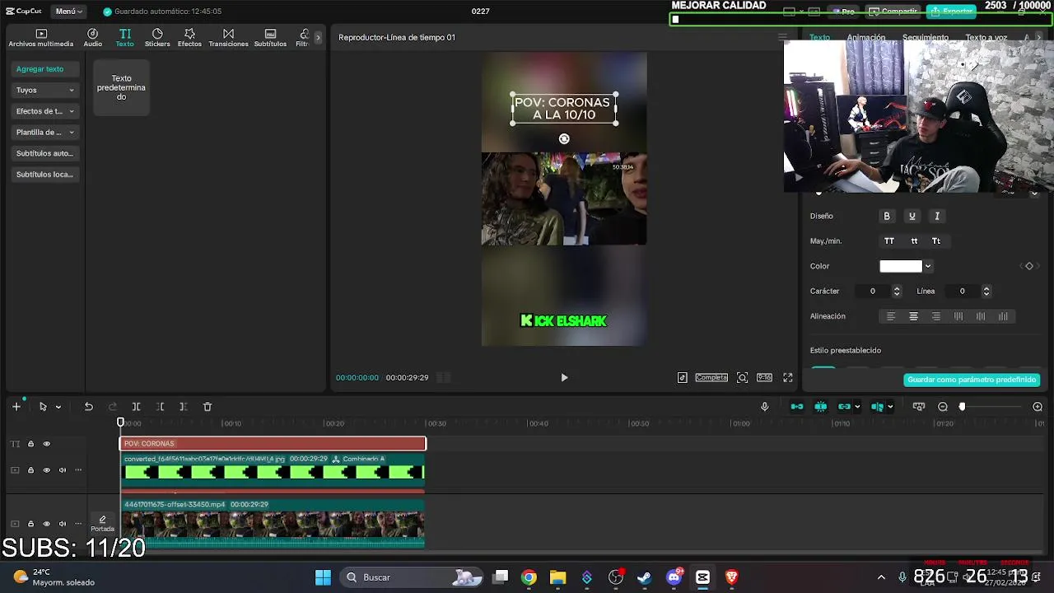Open the CapCut Menú dropdown

pos(68,12)
